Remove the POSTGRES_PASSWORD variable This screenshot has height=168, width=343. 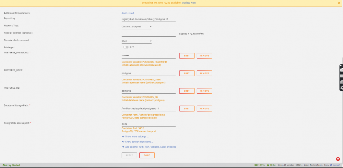pos(204,56)
